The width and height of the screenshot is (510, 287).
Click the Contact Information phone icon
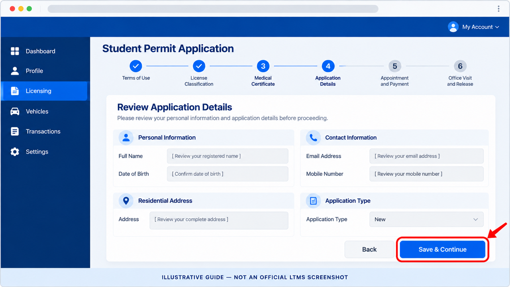[313, 138]
